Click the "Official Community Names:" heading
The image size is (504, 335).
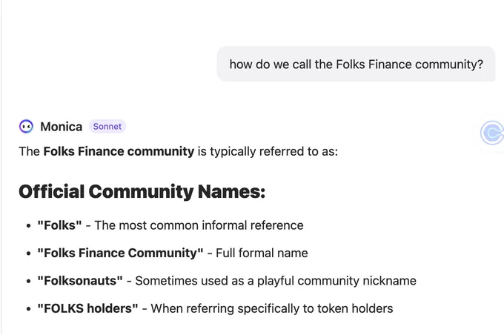(x=142, y=192)
